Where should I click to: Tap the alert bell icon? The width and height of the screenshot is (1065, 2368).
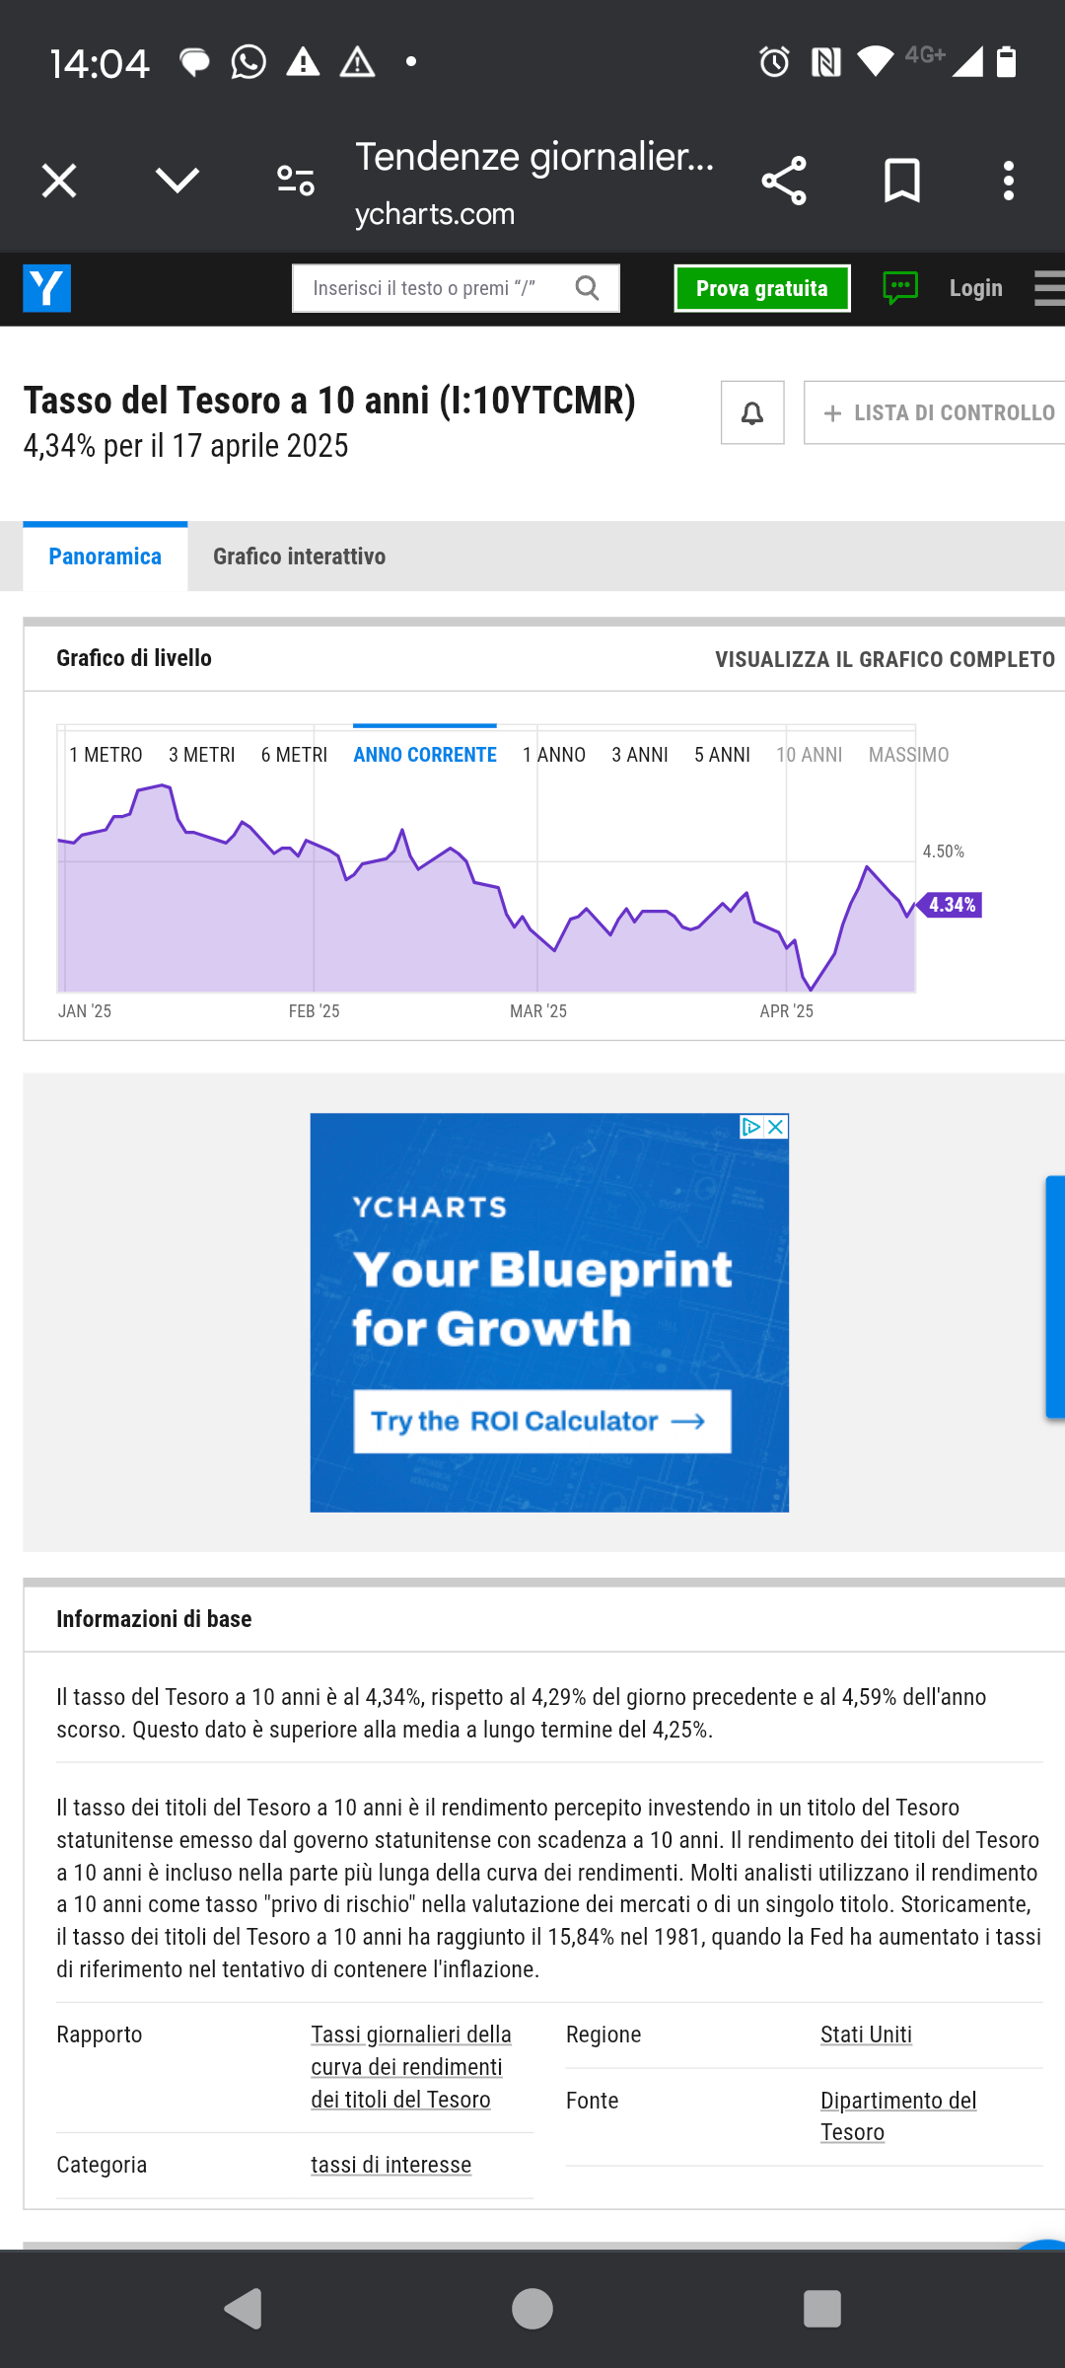[752, 412]
